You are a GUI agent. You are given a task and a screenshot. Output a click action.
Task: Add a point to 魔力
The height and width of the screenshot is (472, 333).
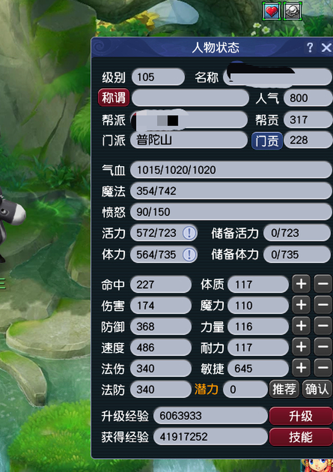pyautogui.click(x=301, y=305)
